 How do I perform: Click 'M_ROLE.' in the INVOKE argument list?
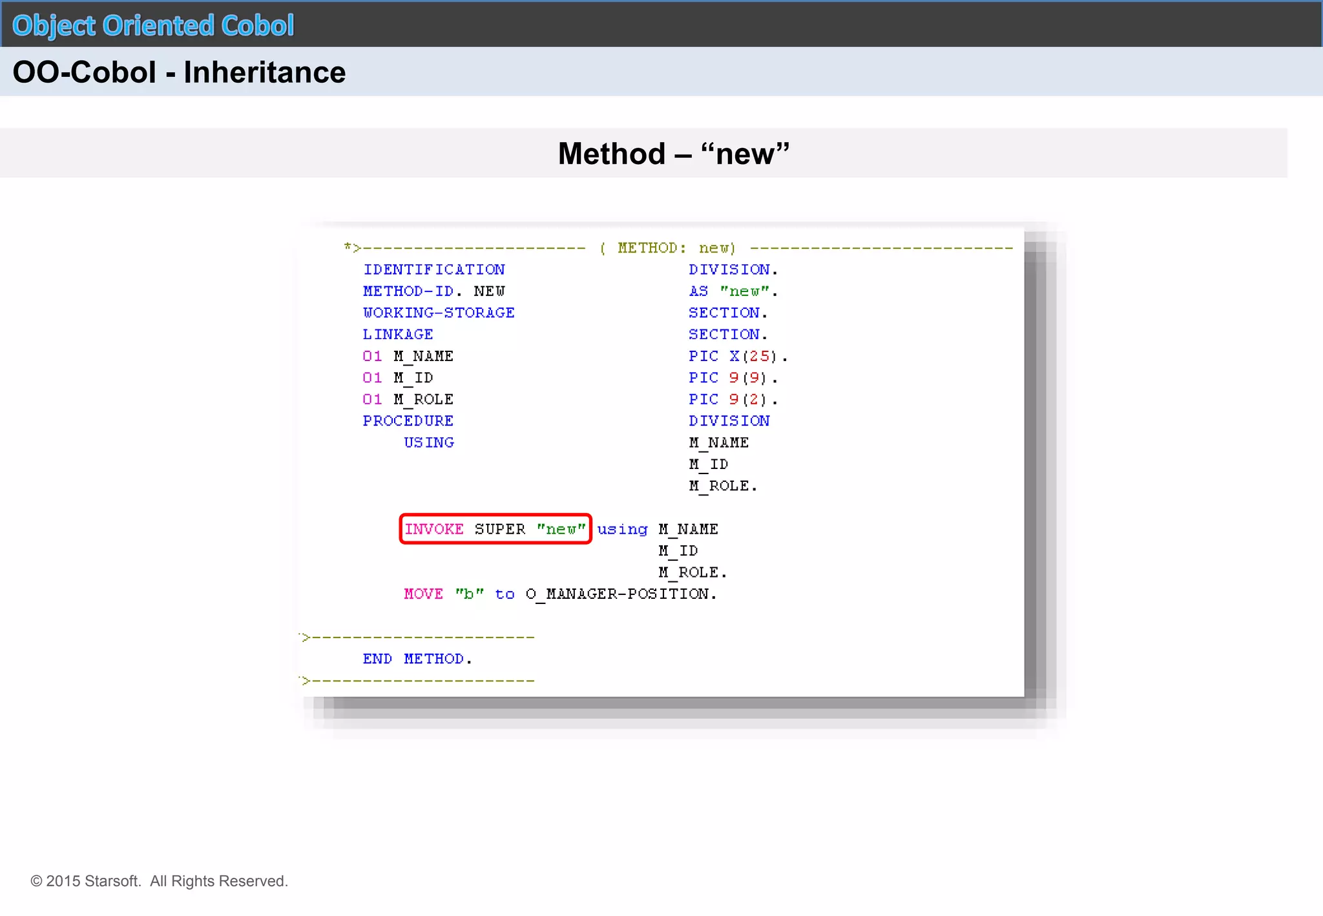(x=693, y=572)
